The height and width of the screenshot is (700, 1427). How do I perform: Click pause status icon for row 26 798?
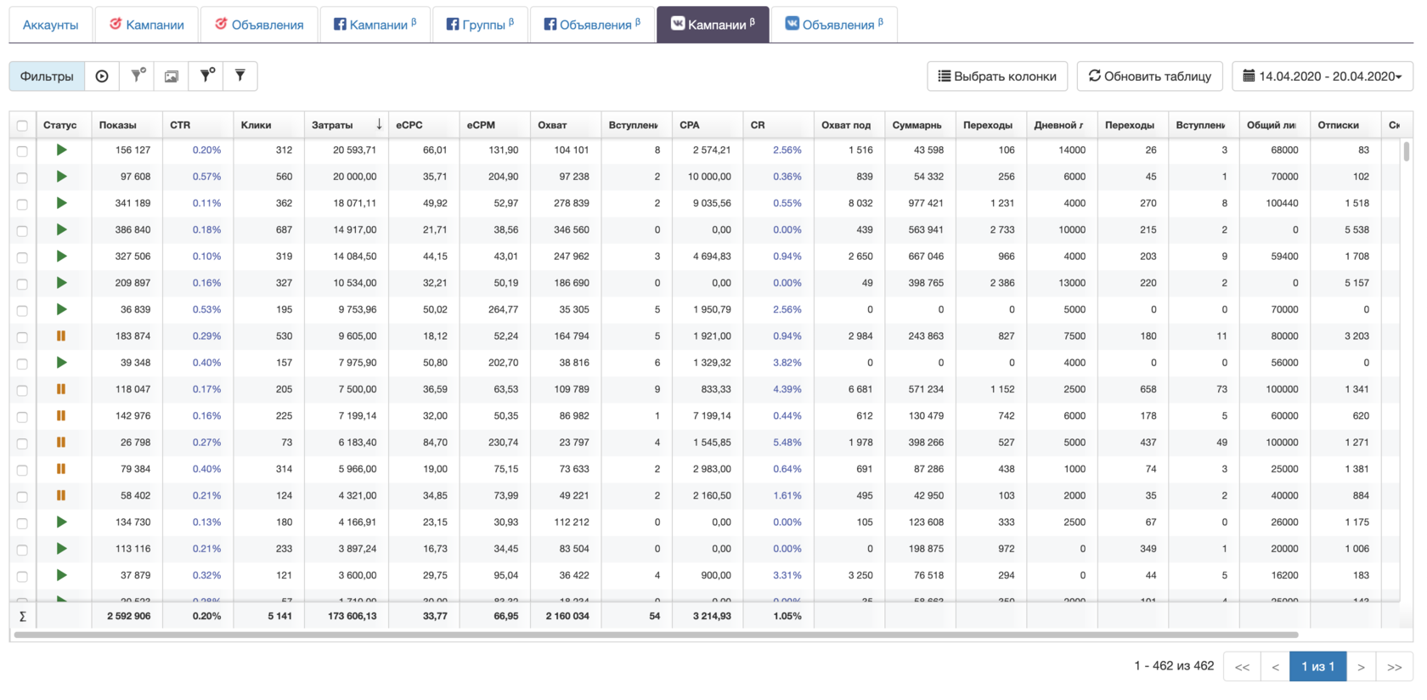point(61,442)
